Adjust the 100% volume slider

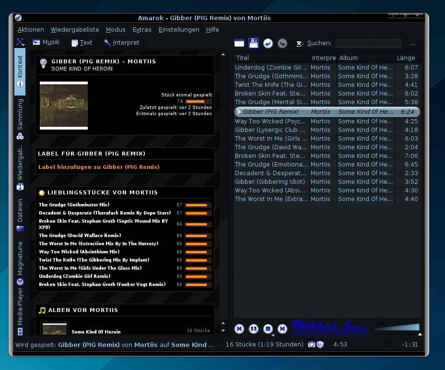[397, 327]
